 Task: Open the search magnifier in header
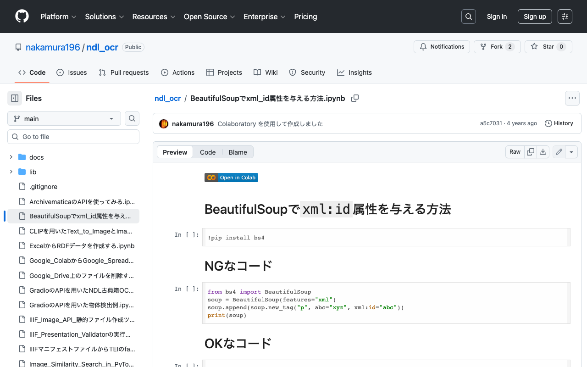[x=468, y=17]
